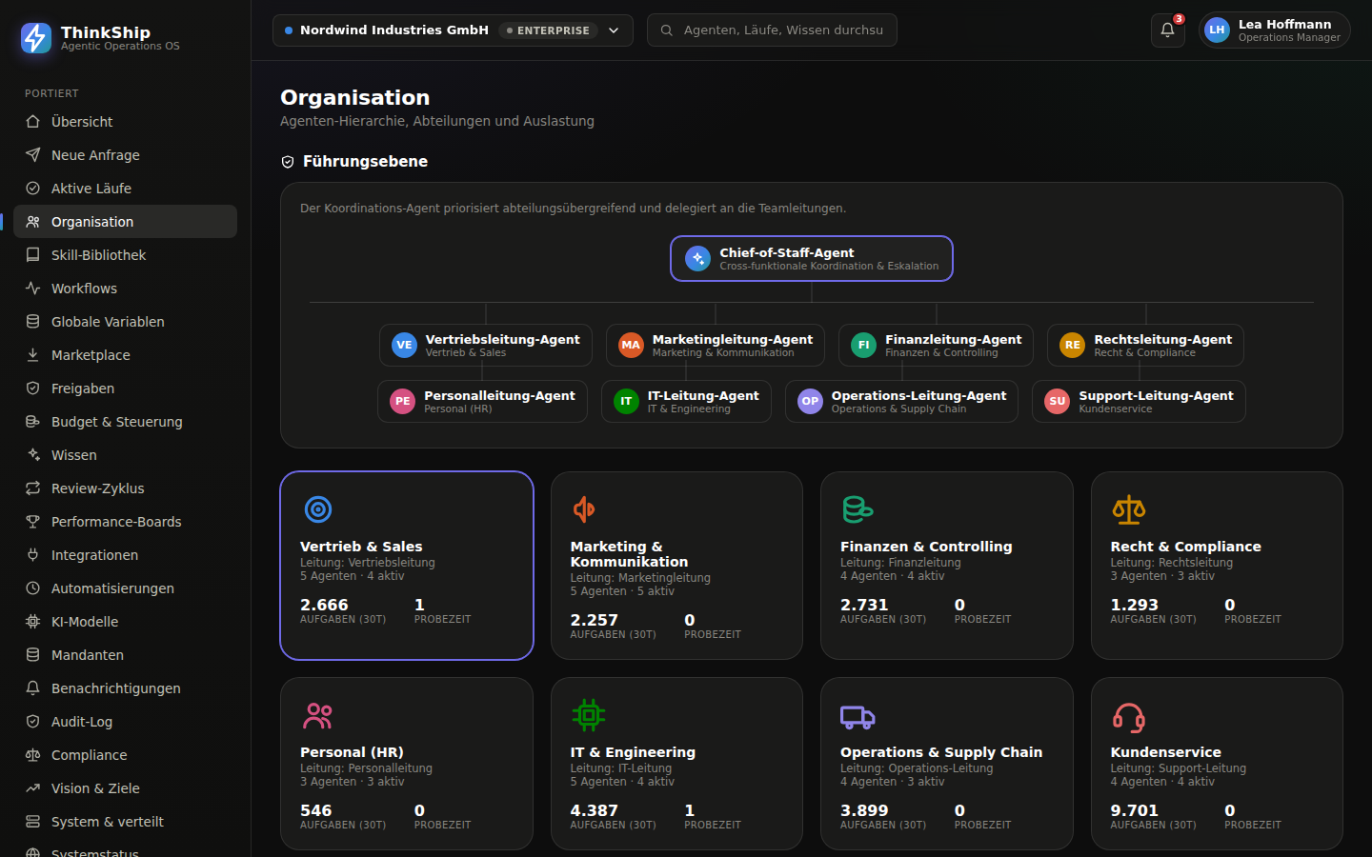Open Vision & Ziele sidebar item

pyautogui.click(x=126, y=788)
